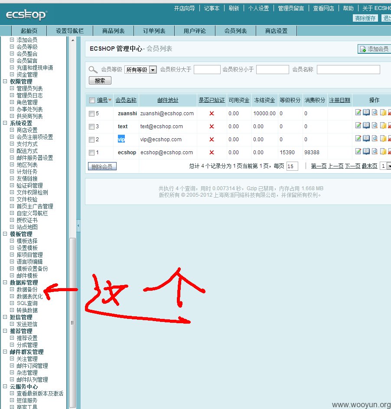The image size is (391, 409).
Task: View orders magnifier icon for member text
Action: (375, 126)
